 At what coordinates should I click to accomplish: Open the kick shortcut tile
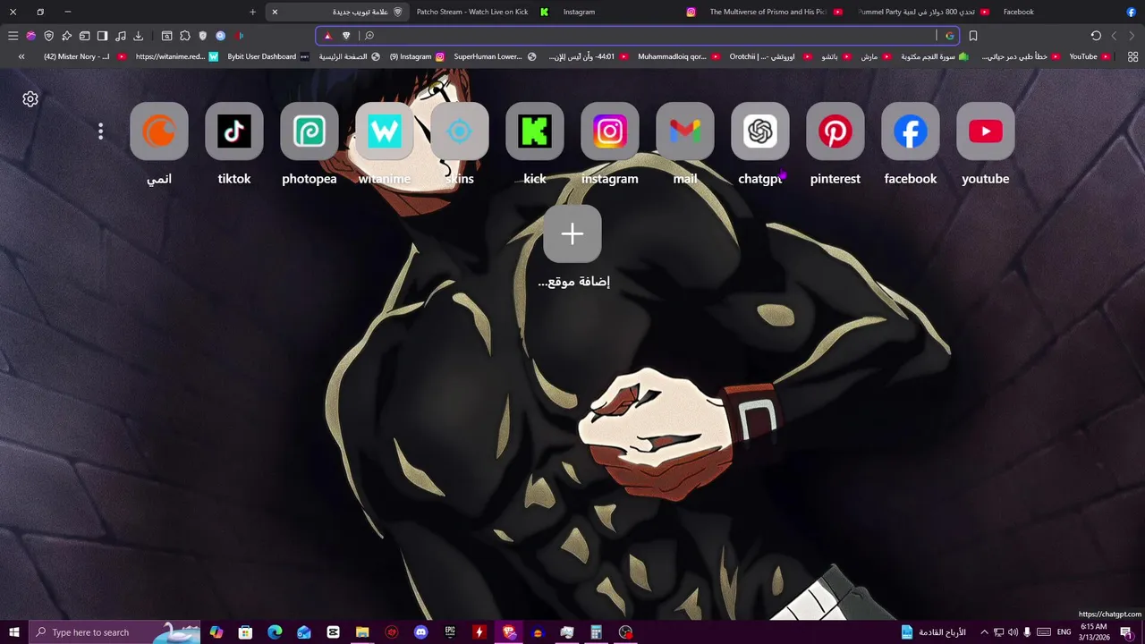click(535, 131)
